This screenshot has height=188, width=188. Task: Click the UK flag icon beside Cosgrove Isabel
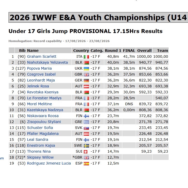pos(86,75)
